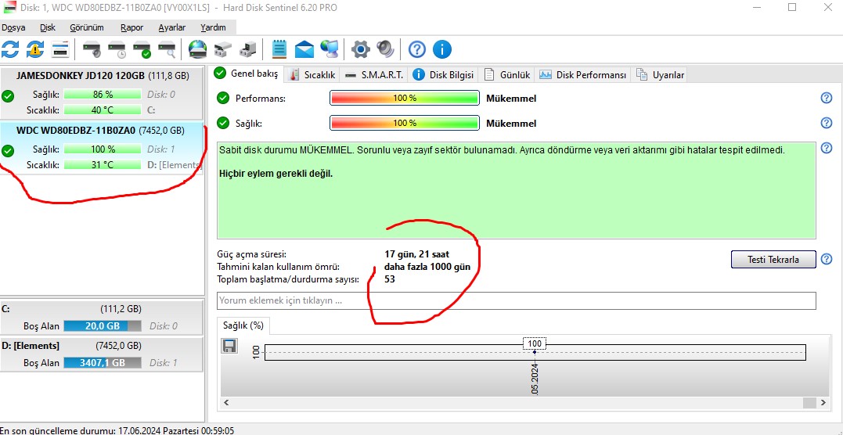Click the refresh icon with yellow warning sign
The width and height of the screenshot is (843, 435).
35,49
